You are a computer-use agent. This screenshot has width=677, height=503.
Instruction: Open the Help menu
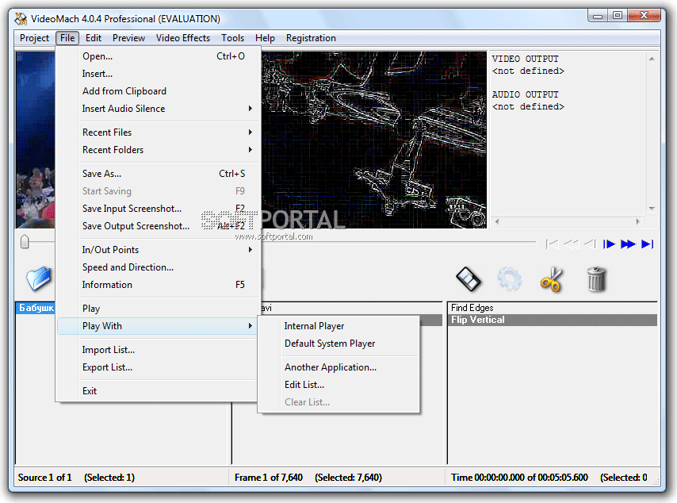coord(265,38)
